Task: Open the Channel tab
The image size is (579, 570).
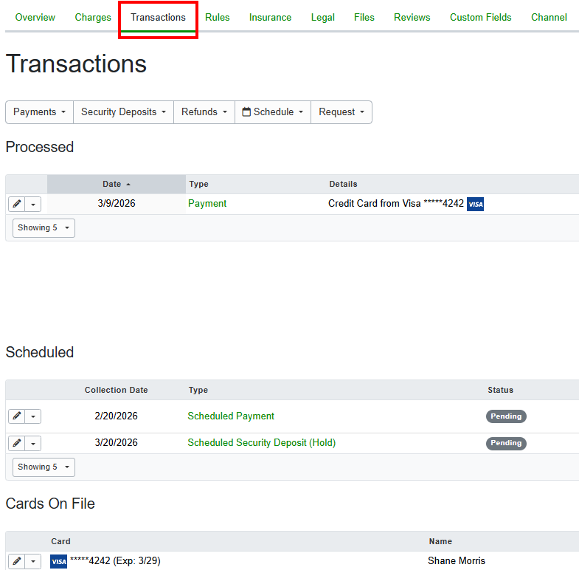Action: [x=549, y=18]
